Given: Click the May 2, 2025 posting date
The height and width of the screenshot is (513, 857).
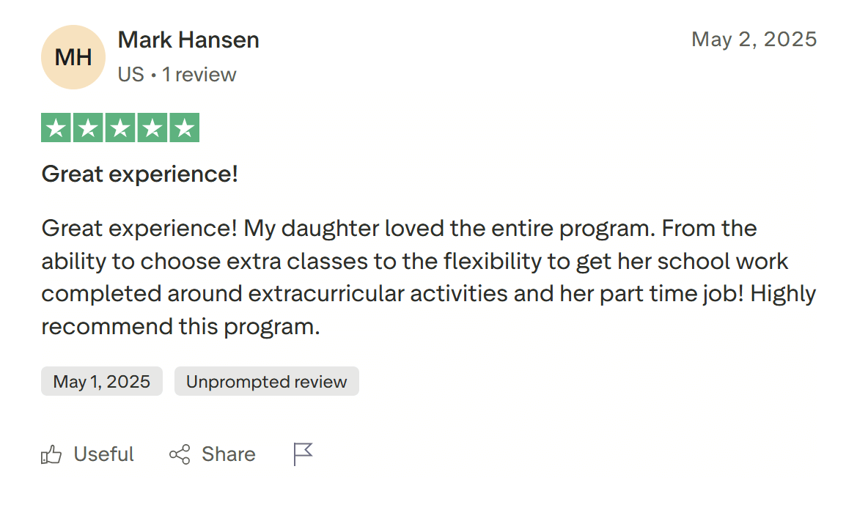Looking at the screenshot, I should (754, 40).
